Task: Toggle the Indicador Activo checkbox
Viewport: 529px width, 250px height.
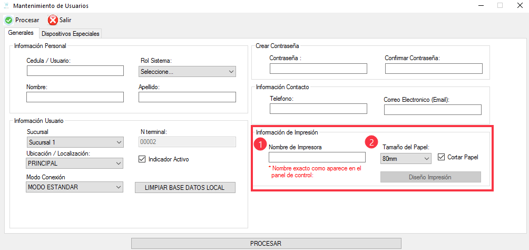Action: pyautogui.click(x=141, y=159)
